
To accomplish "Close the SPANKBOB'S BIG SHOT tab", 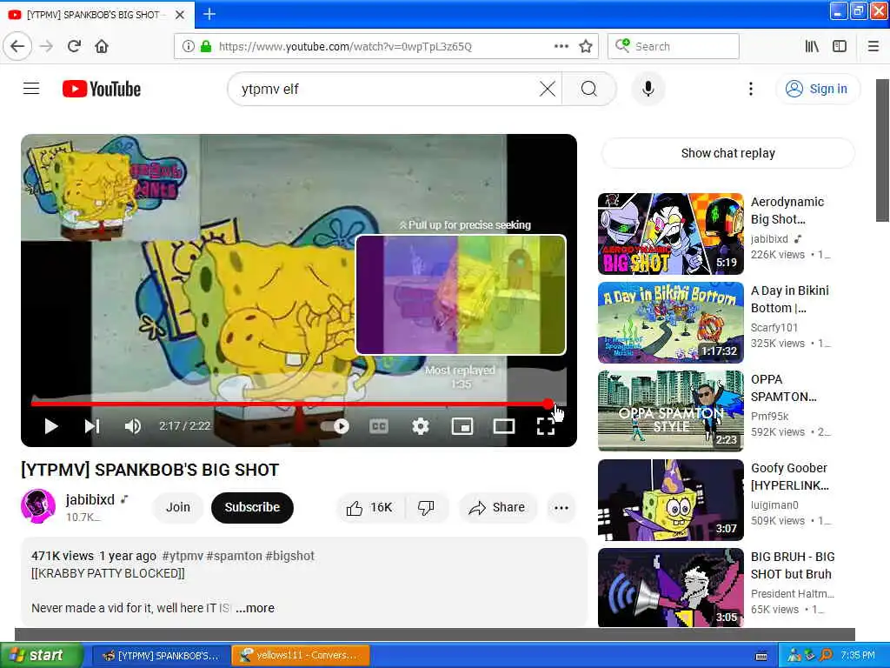I will click(x=180, y=15).
